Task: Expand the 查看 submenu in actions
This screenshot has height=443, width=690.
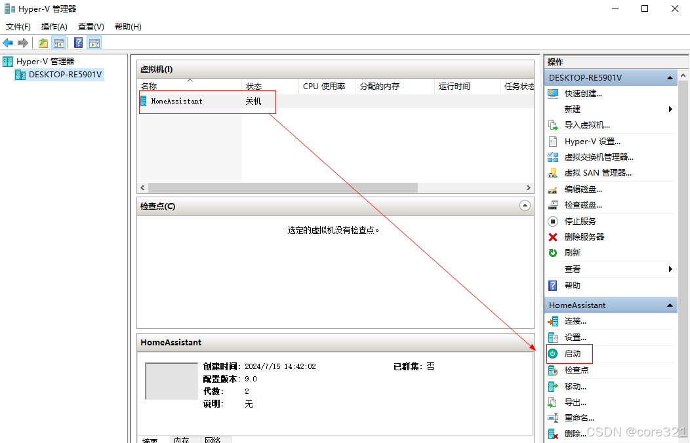Action: [x=670, y=269]
